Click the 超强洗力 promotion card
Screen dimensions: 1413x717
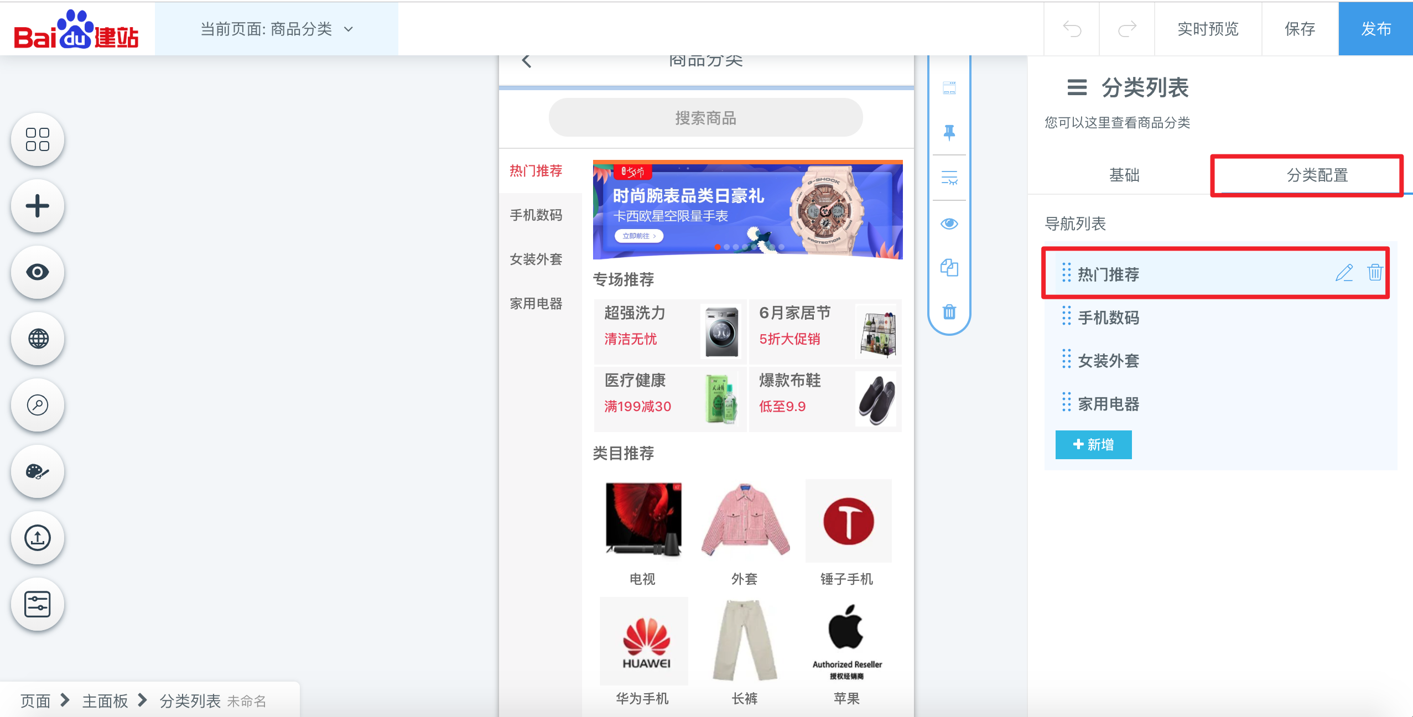click(670, 331)
